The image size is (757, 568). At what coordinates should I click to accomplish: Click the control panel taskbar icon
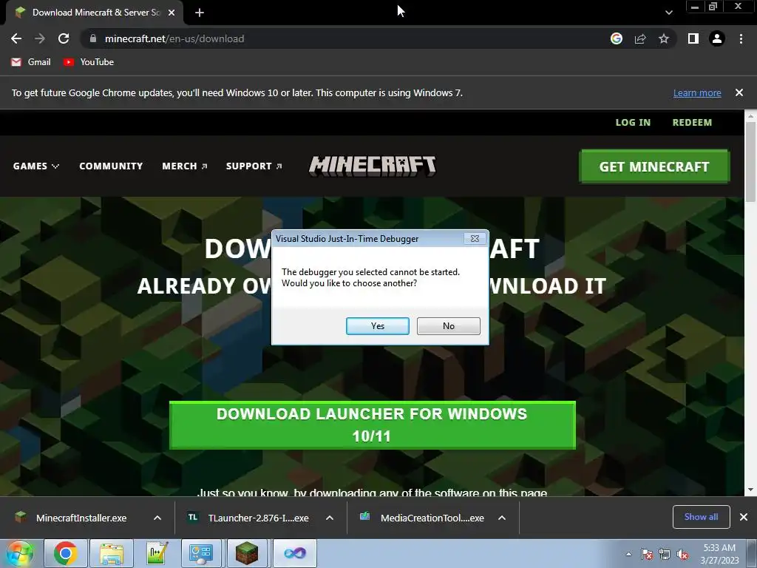[x=201, y=553]
